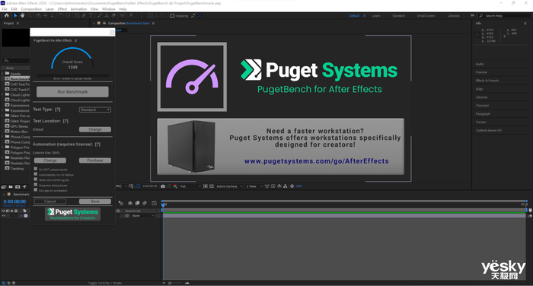Enable Do NOT upload results checkbox
Image resolution: width=533 pixels, height=286 pixels.
(35, 169)
